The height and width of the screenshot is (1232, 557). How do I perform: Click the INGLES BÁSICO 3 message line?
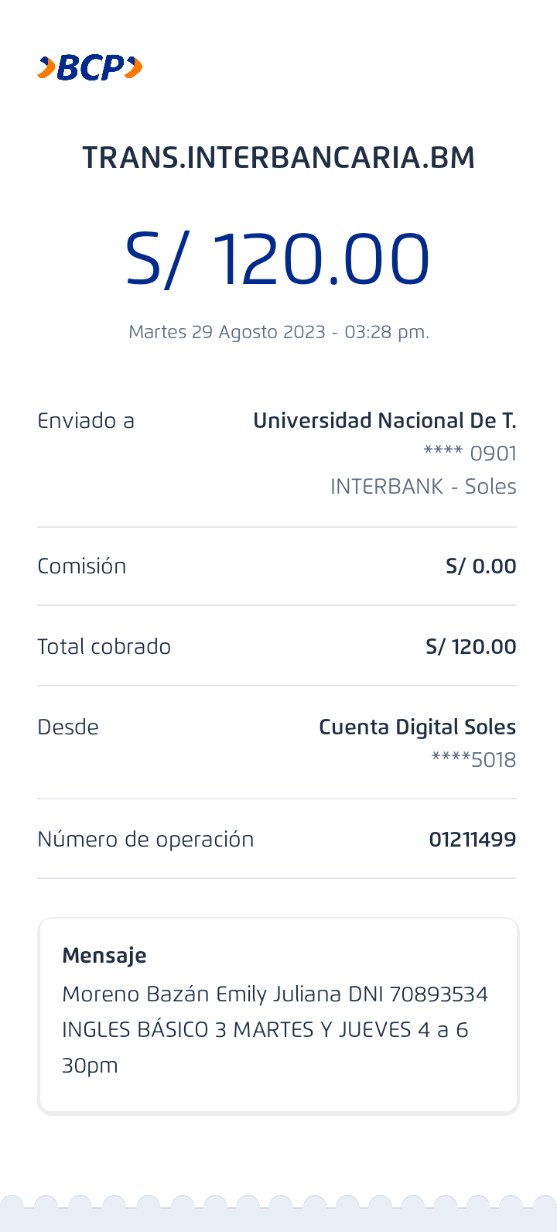tap(265, 1030)
